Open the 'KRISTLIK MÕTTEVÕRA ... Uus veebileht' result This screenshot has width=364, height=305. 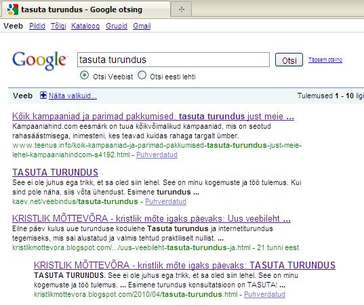coord(151,218)
